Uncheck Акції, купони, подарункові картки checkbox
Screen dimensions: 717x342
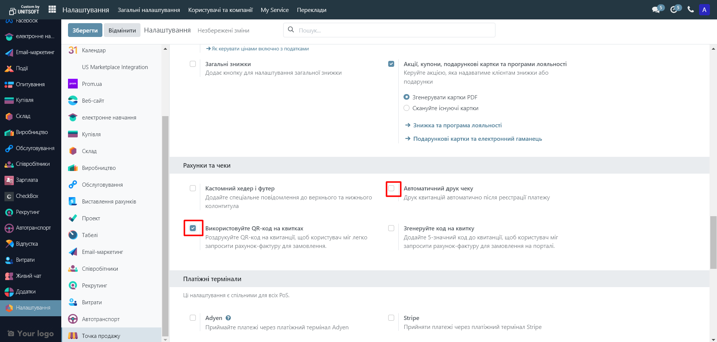[391, 64]
